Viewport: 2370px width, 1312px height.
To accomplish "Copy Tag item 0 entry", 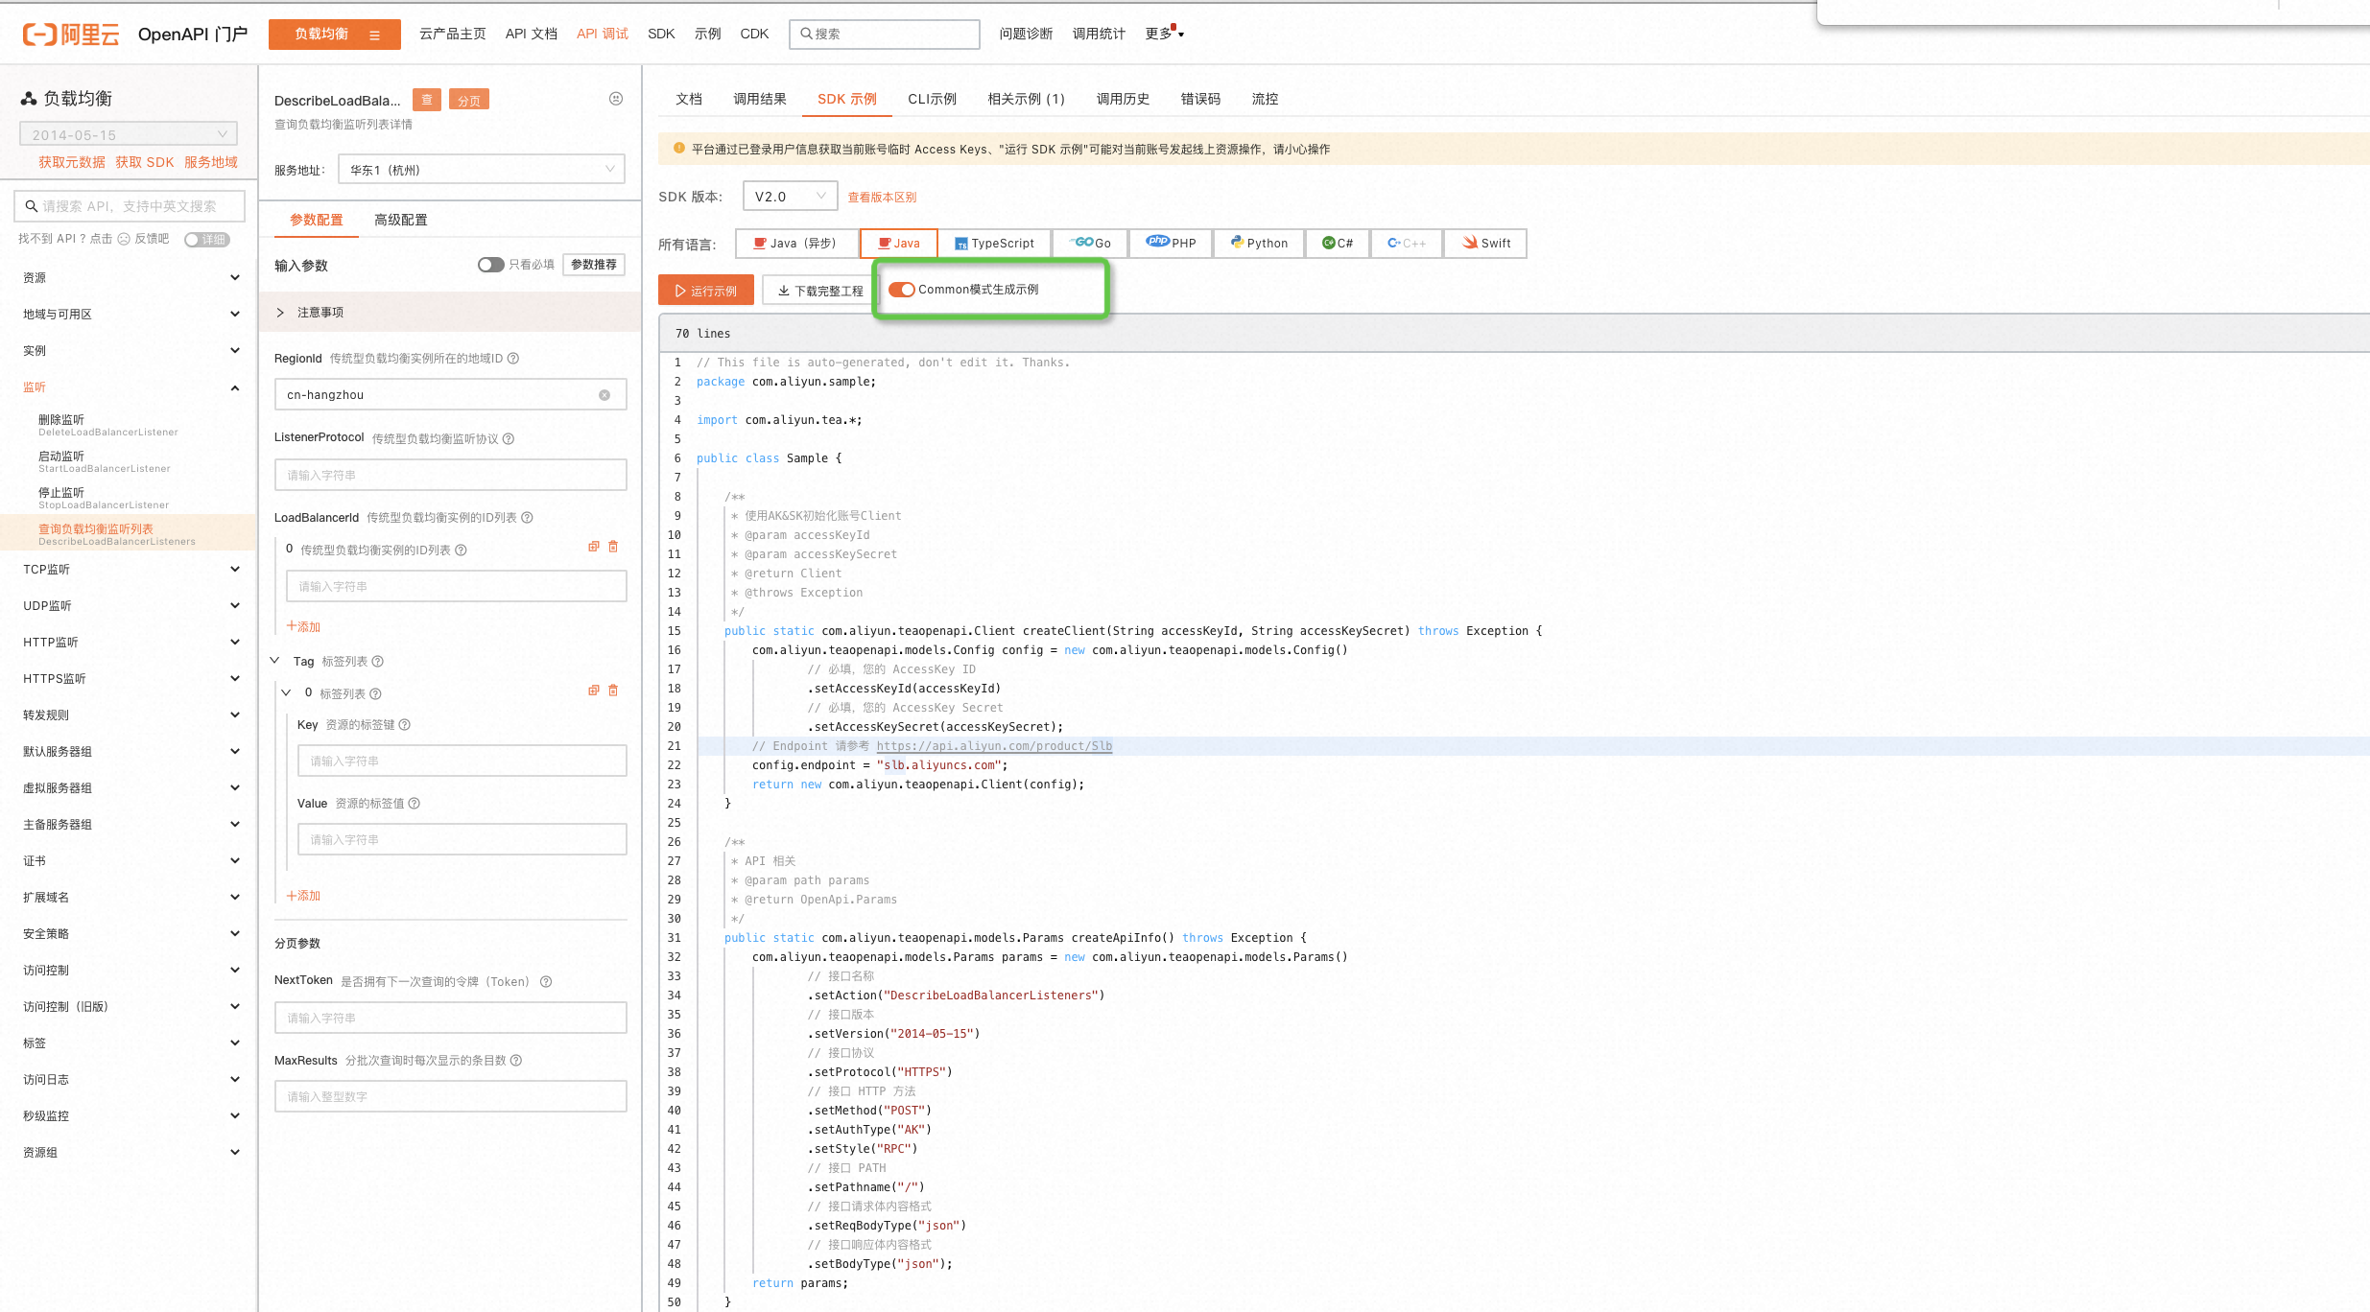I will 594,691.
